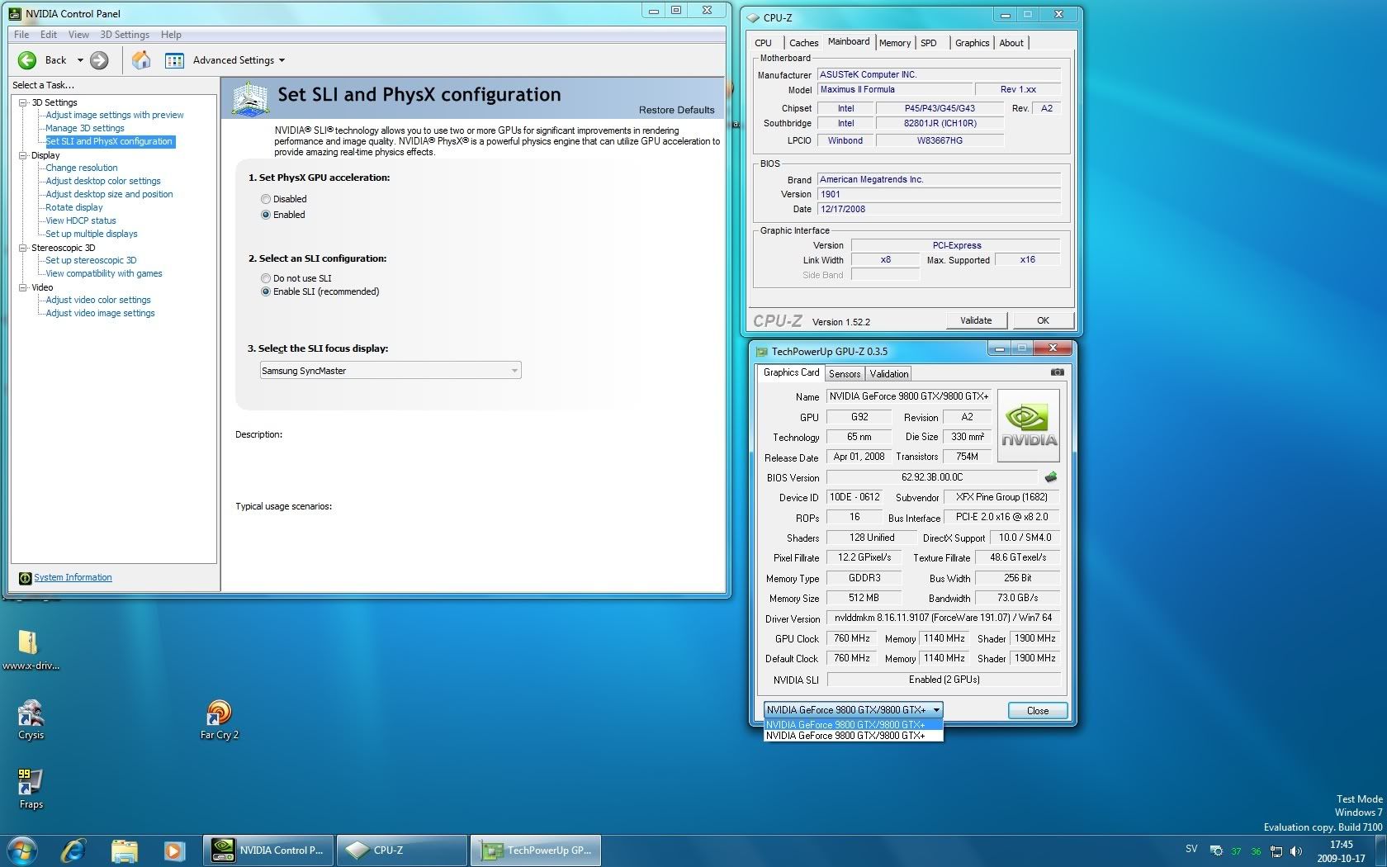
Task: Select Adjust video image settings
Action: (x=100, y=313)
